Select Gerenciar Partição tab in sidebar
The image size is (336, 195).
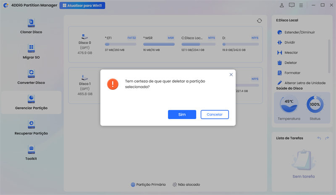pyautogui.click(x=31, y=102)
